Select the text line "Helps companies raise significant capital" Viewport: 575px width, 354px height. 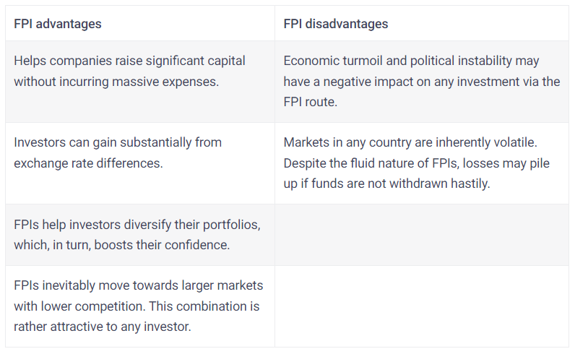pos(129,61)
